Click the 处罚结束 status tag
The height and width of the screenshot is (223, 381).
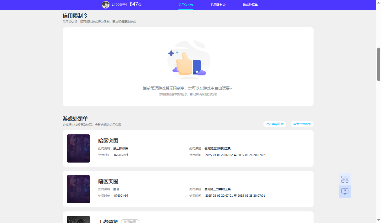[130, 221]
